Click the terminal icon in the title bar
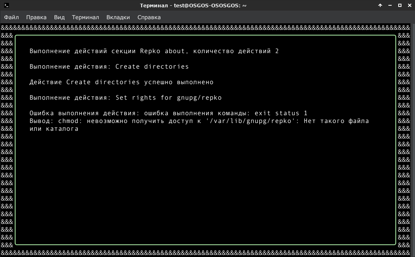 [7, 5]
